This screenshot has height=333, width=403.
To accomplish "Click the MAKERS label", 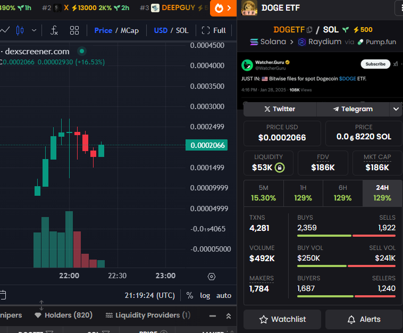I will [x=262, y=278].
